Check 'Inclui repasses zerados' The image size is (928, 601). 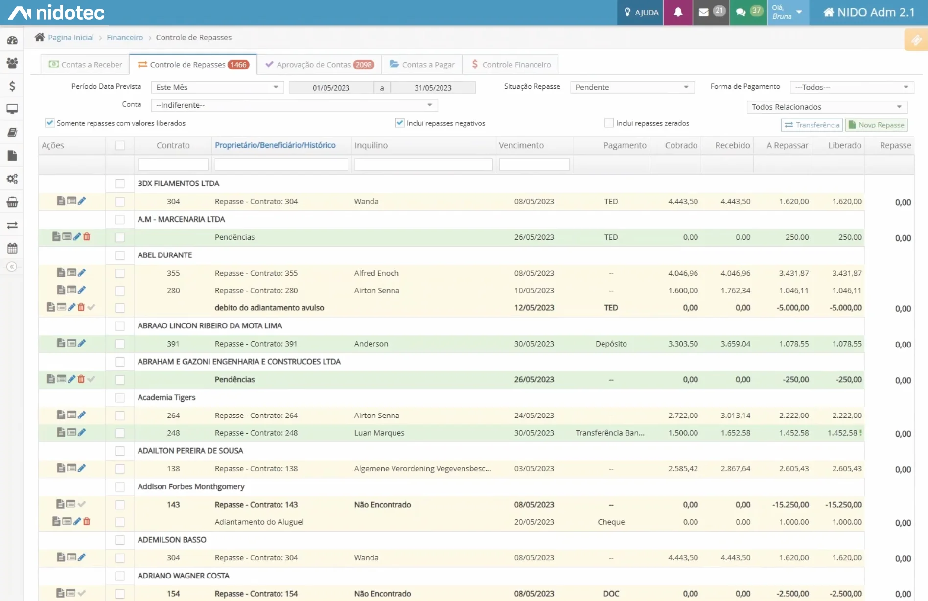tap(609, 123)
